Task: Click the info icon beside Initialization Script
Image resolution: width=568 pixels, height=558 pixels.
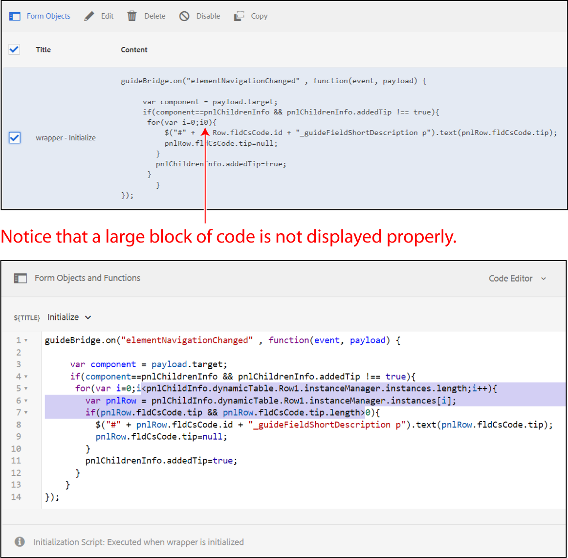Action: (20, 541)
